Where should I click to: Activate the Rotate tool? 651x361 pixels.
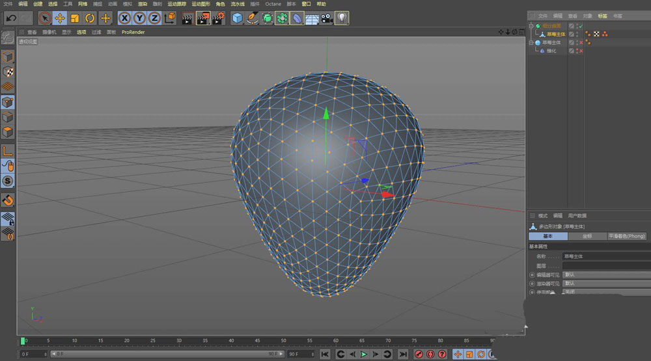90,18
